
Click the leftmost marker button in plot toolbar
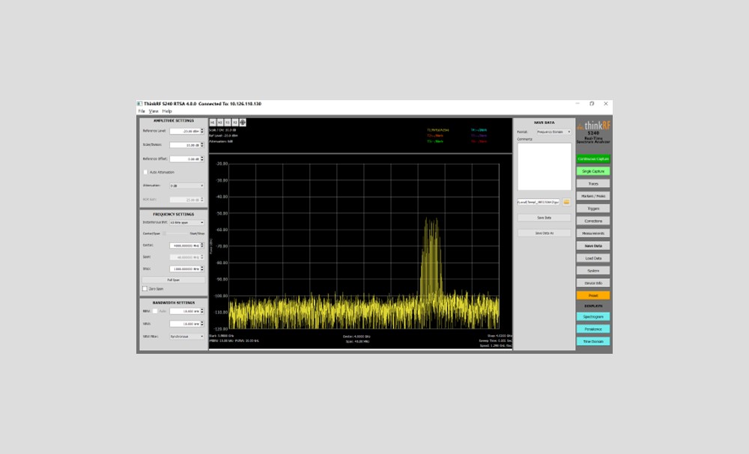pos(213,122)
